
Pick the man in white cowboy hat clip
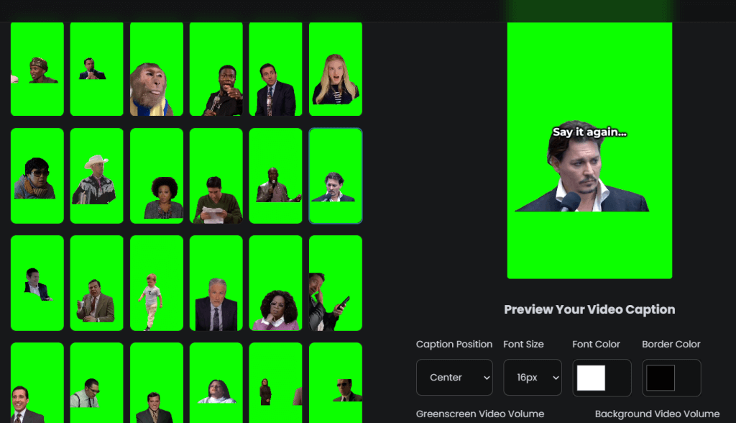click(x=97, y=176)
